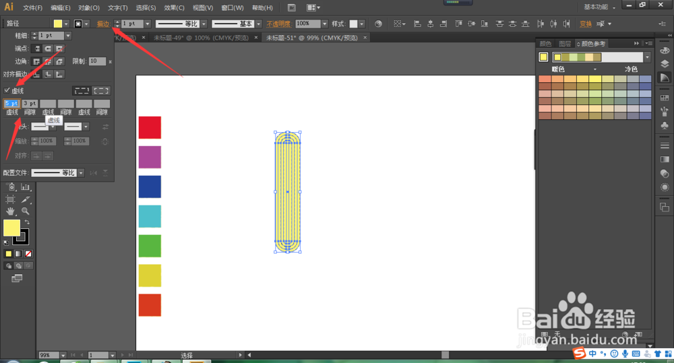Click the 变换 transform link
This screenshot has width=674, height=363.
coord(586,24)
